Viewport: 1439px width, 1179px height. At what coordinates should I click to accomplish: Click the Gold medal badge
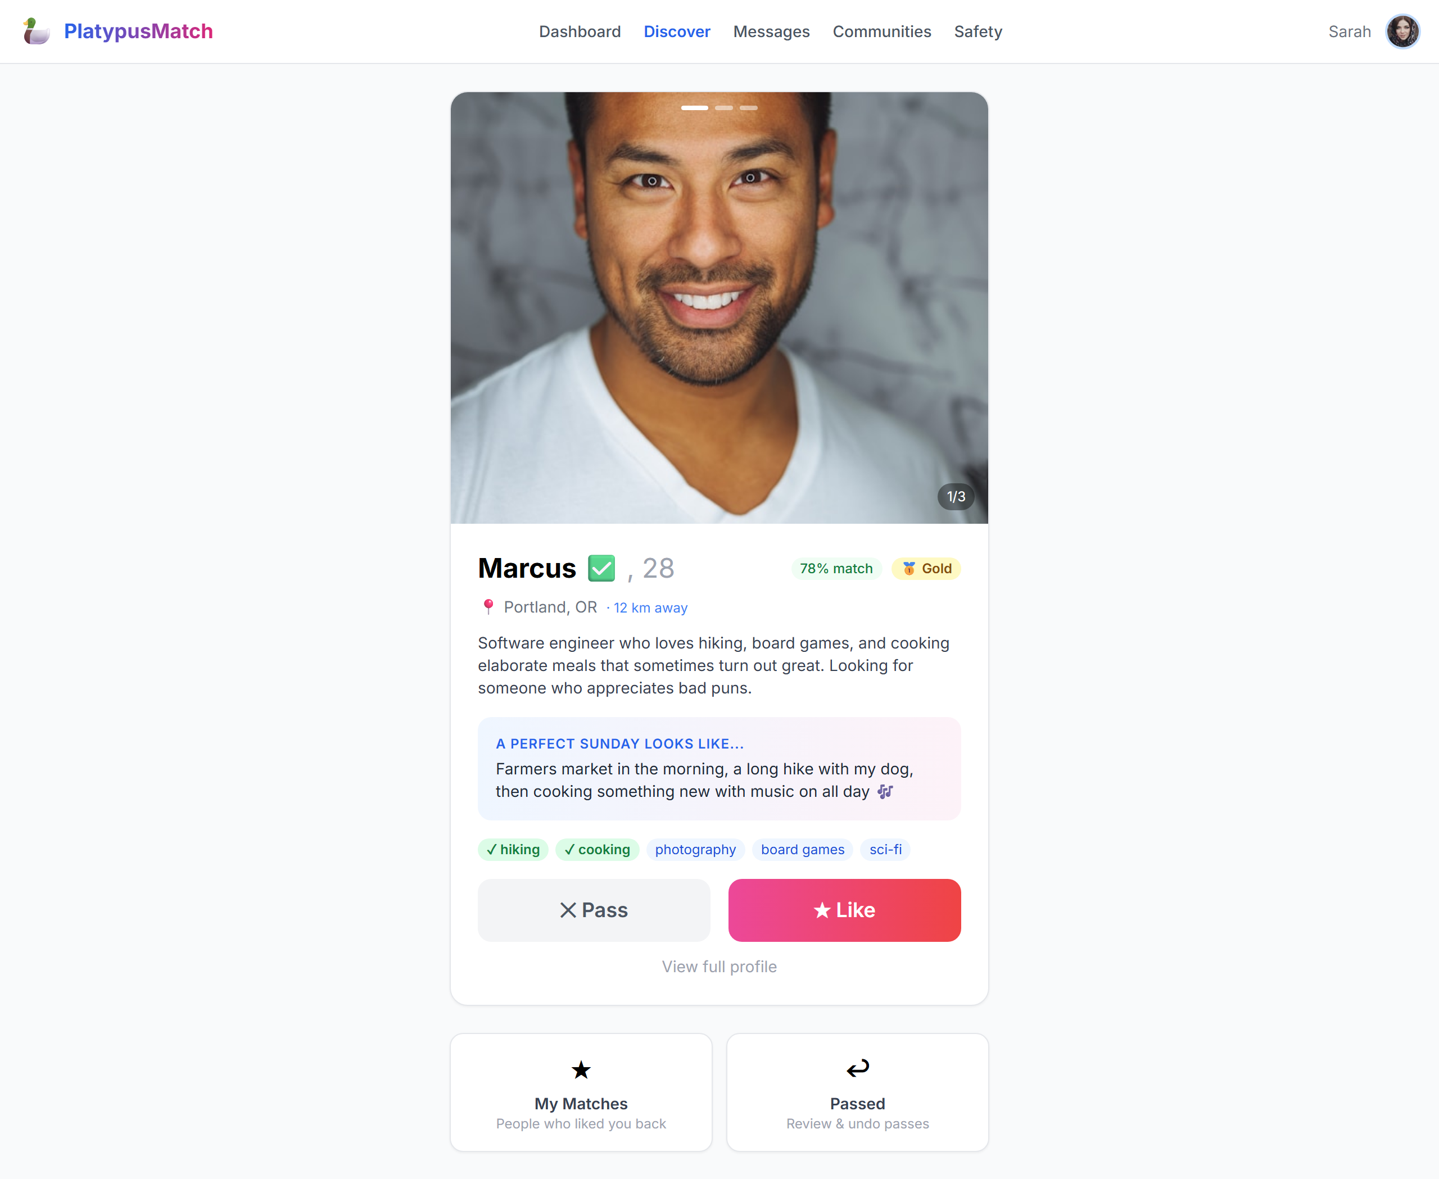926,569
